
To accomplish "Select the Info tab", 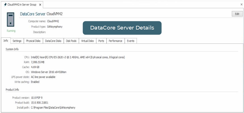I will pyautogui.click(x=6, y=41).
